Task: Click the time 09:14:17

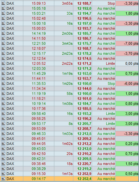Action: (x=39, y=179)
